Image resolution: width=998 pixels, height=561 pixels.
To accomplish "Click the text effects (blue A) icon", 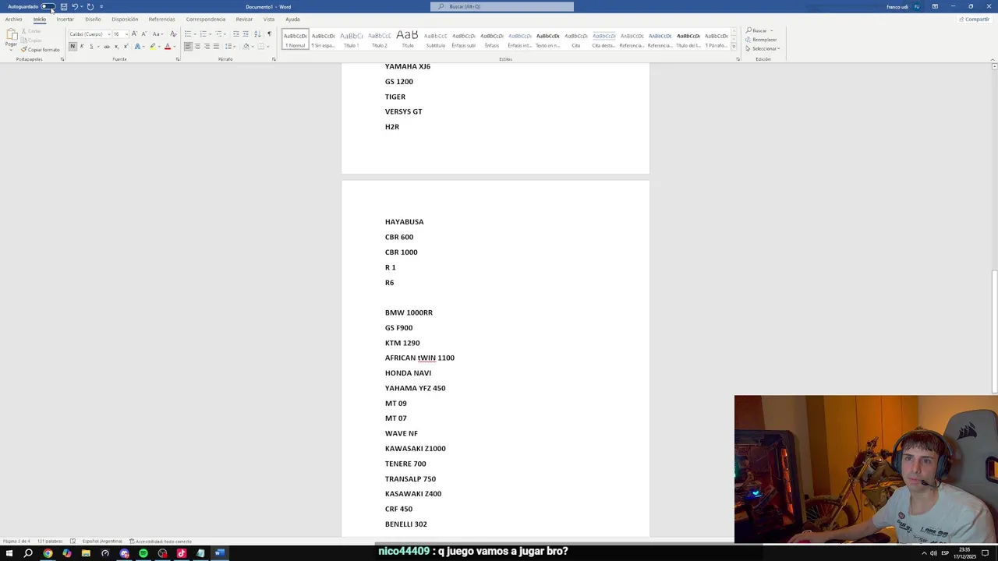I will click(x=137, y=47).
